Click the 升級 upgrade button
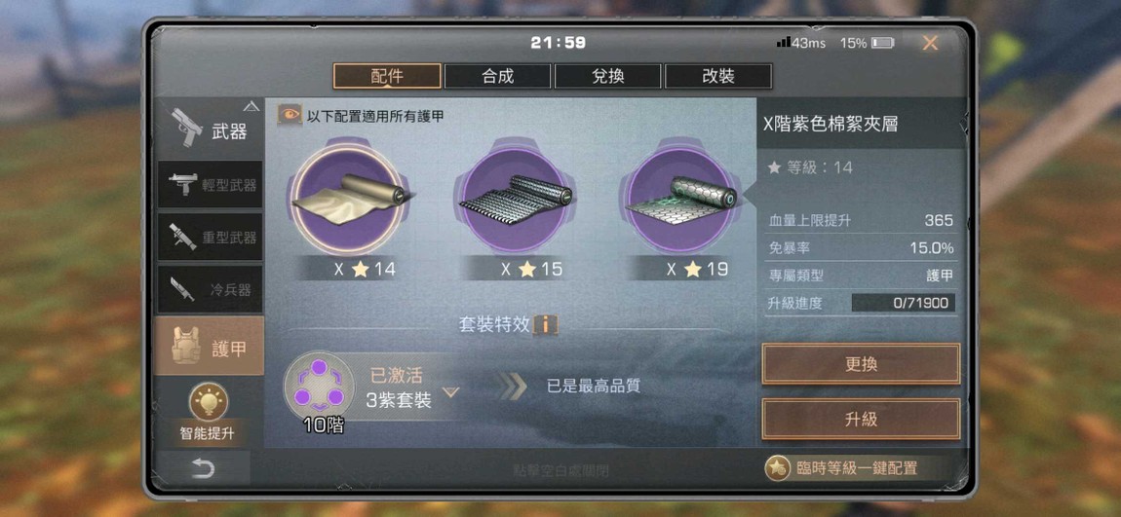The height and width of the screenshot is (517, 1121). [861, 420]
